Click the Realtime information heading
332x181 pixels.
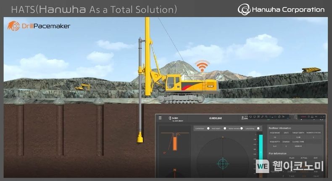(280, 128)
